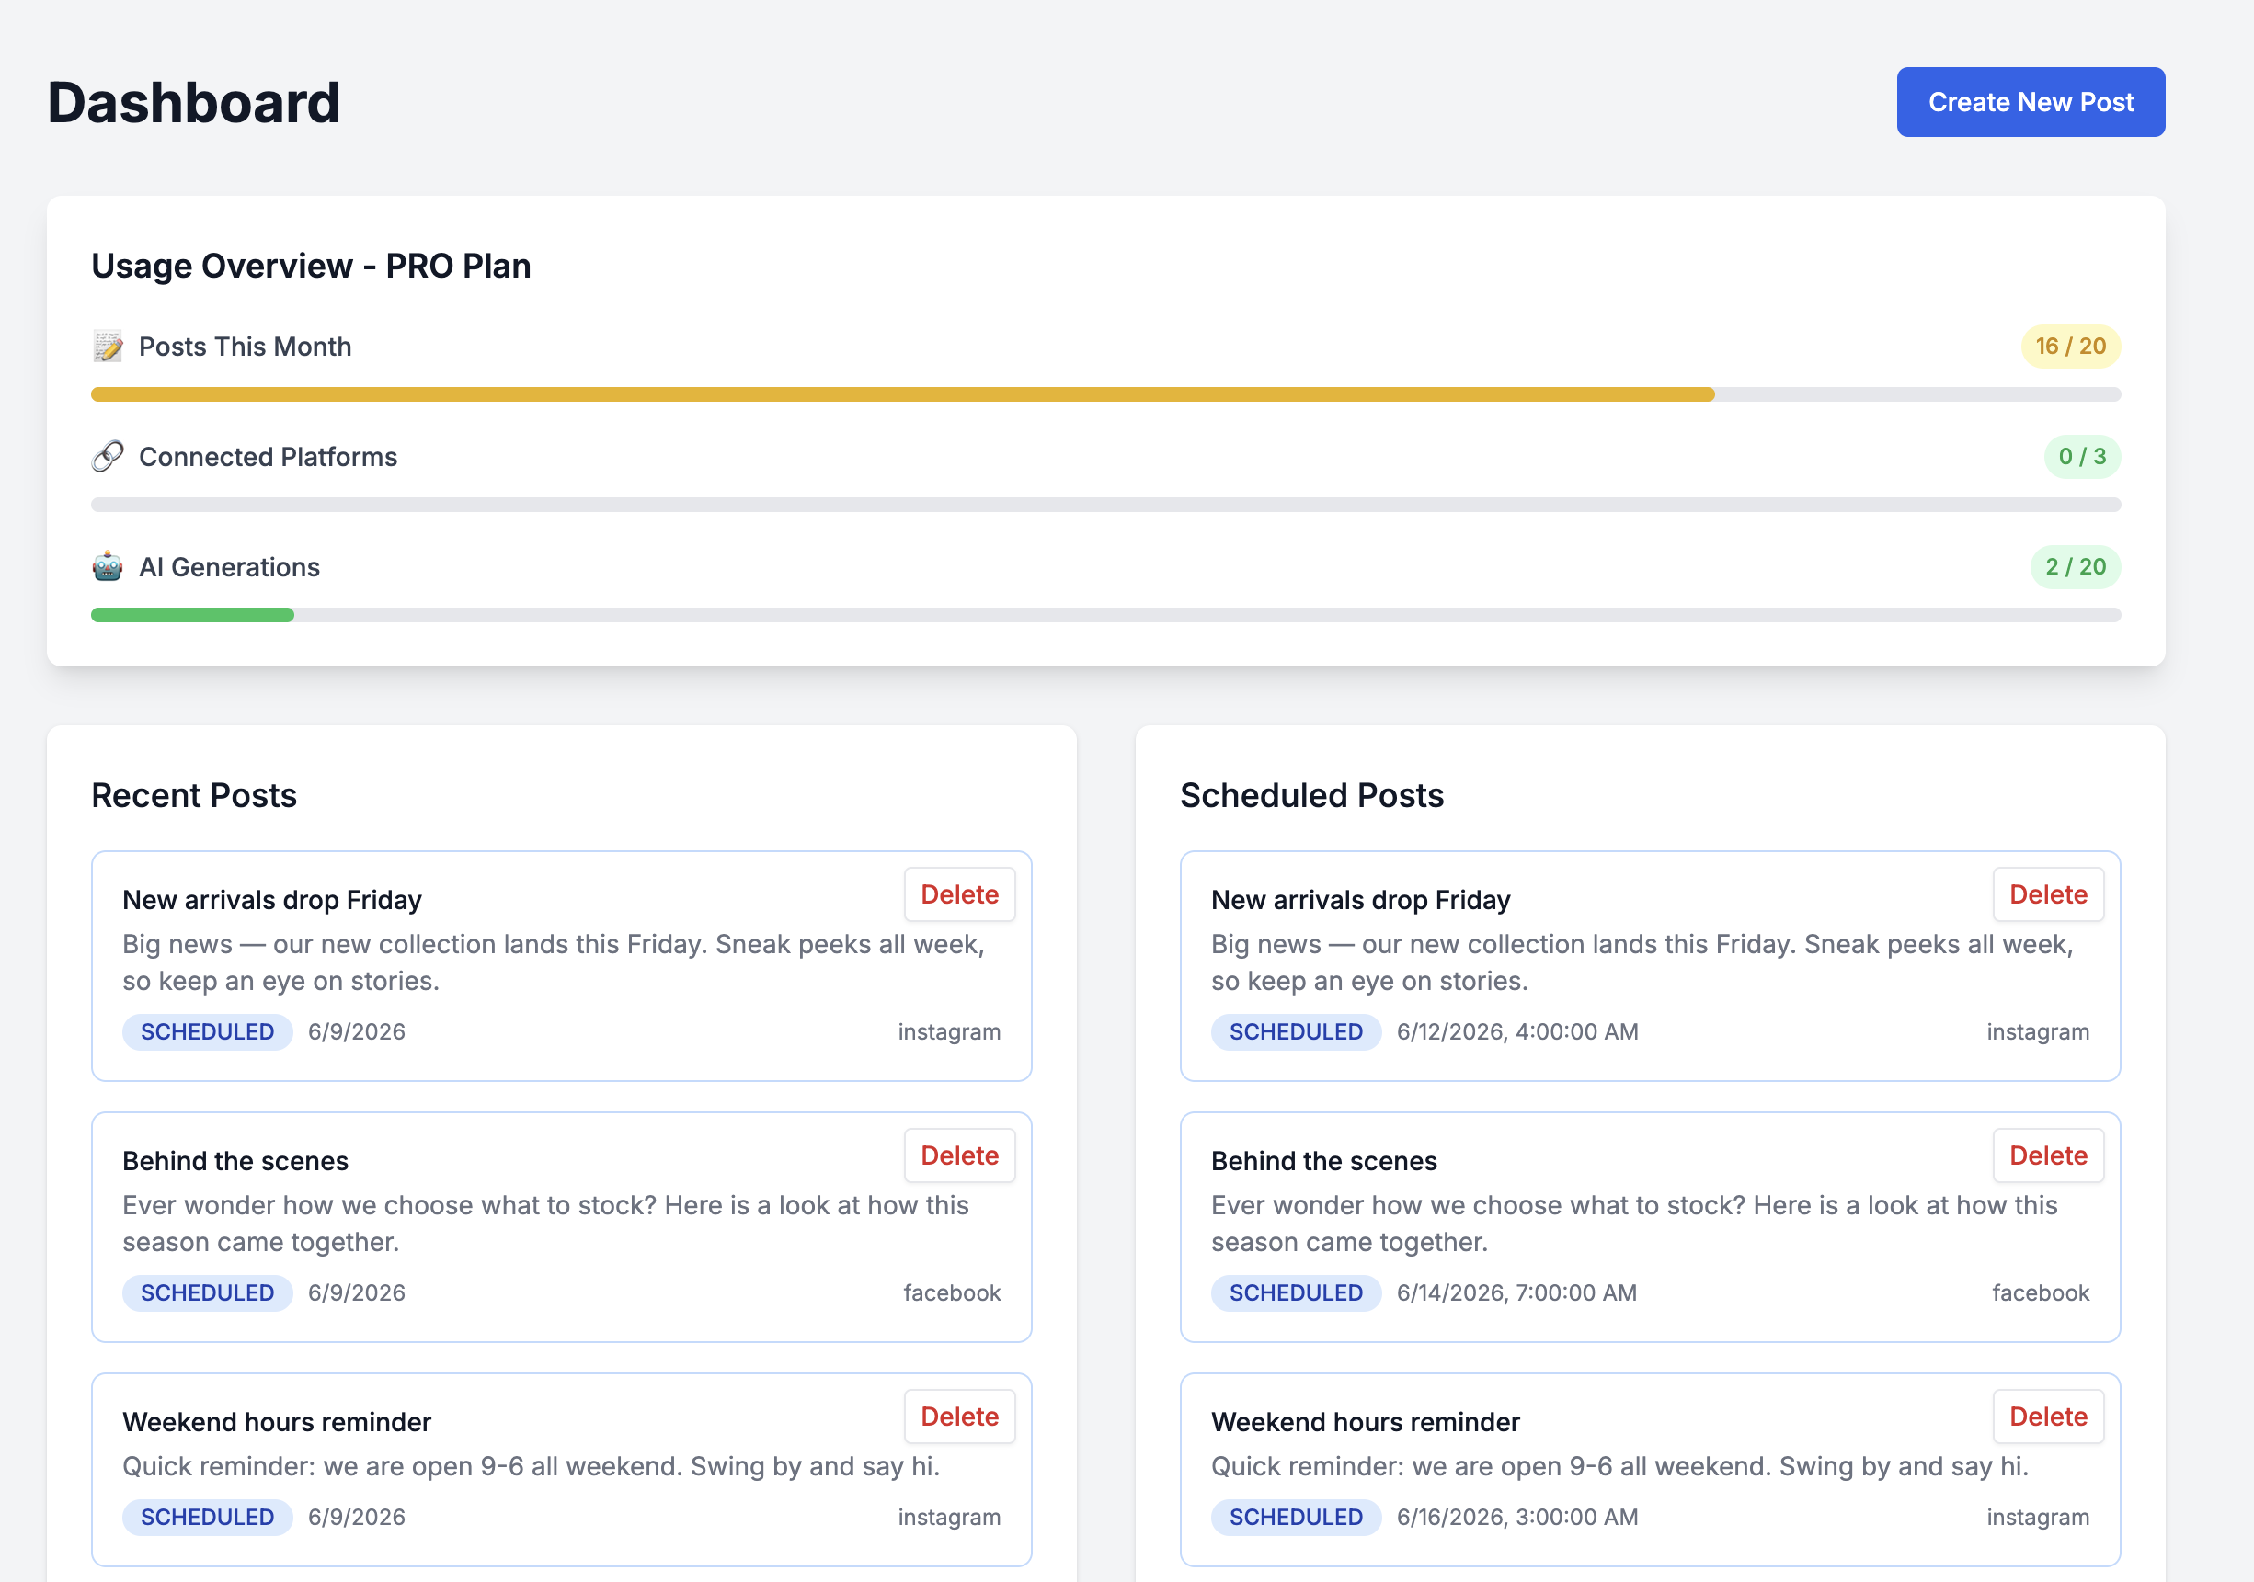Click facebook label on Recent Behind the scenes

click(x=952, y=1292)
